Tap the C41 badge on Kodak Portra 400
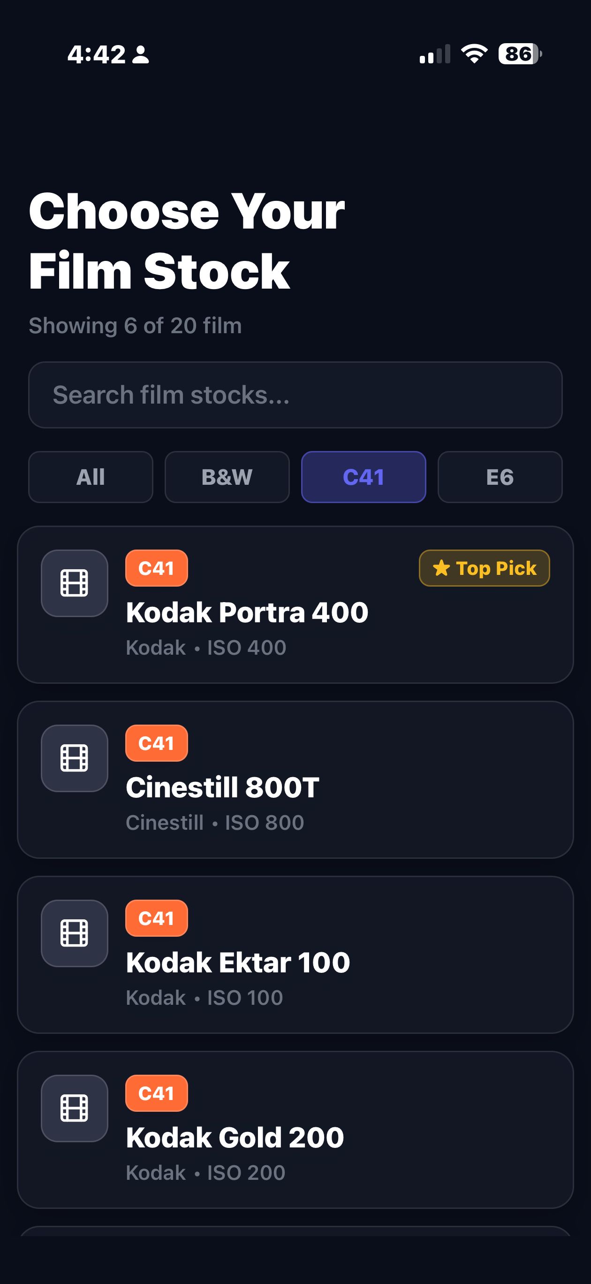 [x=157, y=568]
